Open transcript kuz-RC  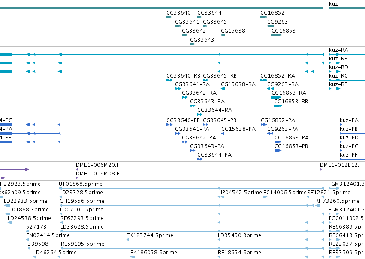pos(338,76)
